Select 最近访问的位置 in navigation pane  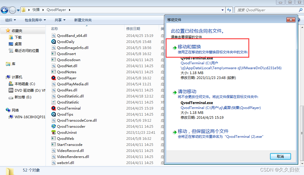coord(27,50)
